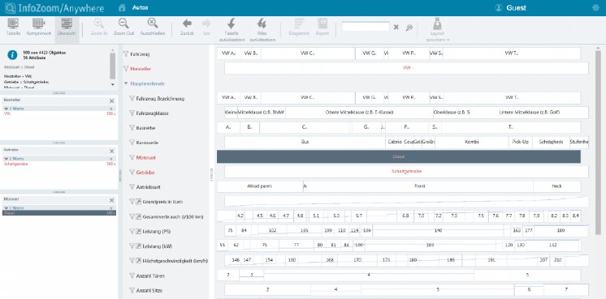Open the Autos tab in the header
This screenshot has width=606, height=299.
tap(140, 8)
